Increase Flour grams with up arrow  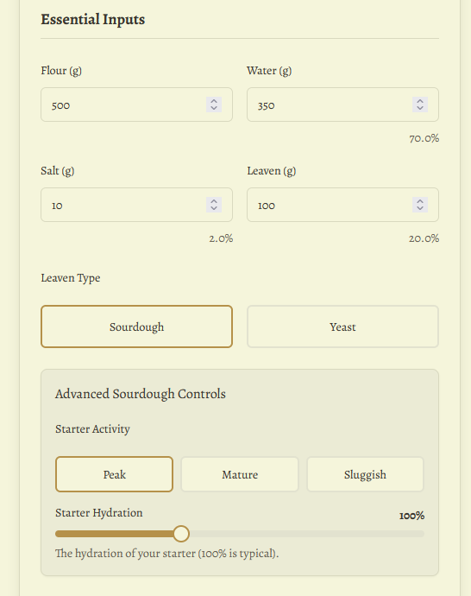tap(214, 101)
